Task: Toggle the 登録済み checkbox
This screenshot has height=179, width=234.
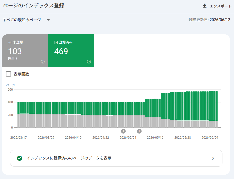Action: [56, 43]
